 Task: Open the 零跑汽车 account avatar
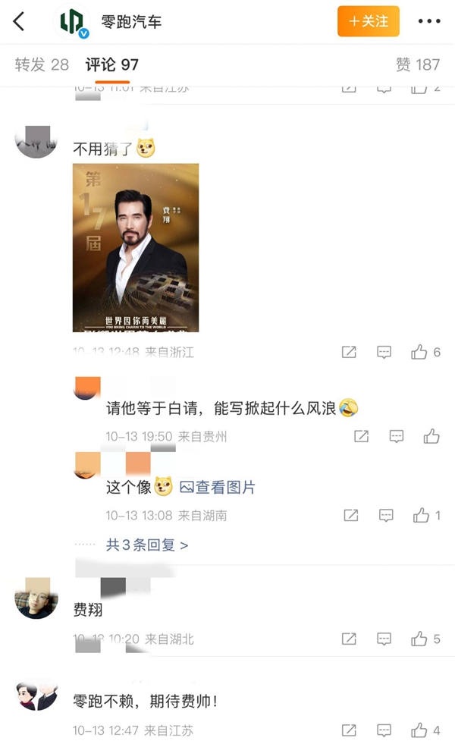[x=74, y=22]
